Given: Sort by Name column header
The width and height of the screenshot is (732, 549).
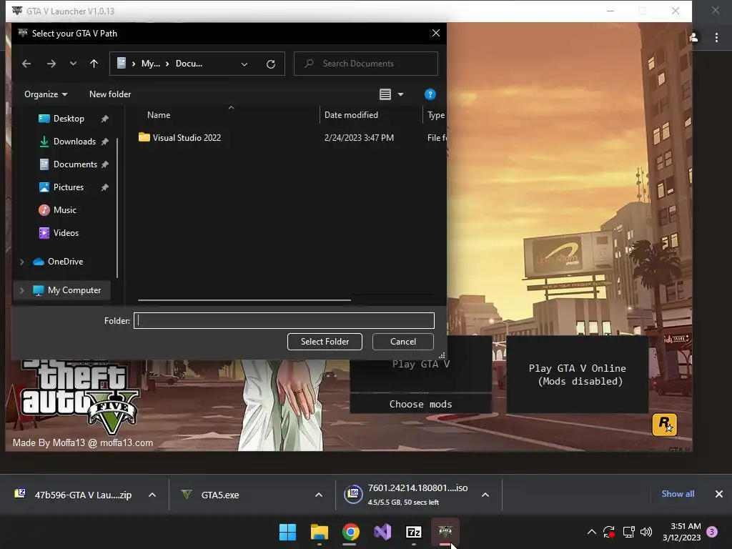Looking at the screenshot, I should 159,115.
